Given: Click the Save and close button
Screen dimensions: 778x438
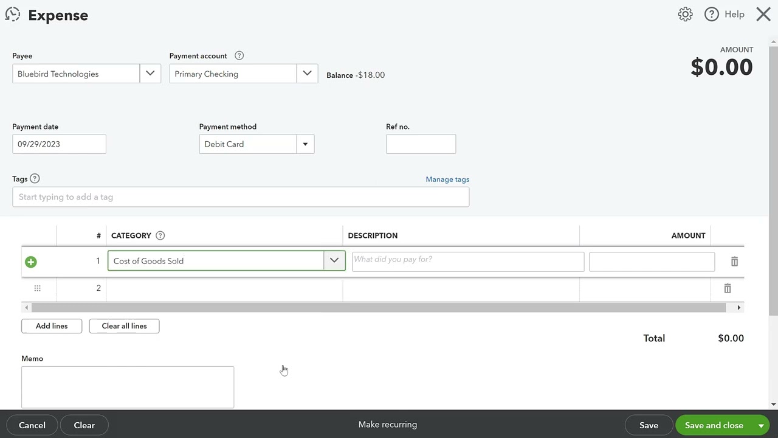Looking at the screenshot, I should pyautogui.click(x=714, y=425).
